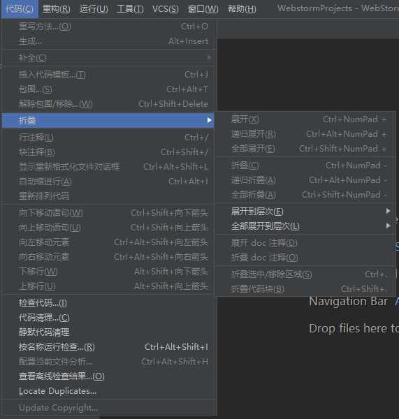Choose 向右移动元素

tap(108, 257)
